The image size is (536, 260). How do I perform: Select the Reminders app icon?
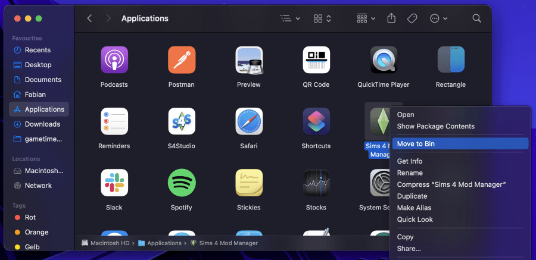pyautogui.click(x=114, y=121)
